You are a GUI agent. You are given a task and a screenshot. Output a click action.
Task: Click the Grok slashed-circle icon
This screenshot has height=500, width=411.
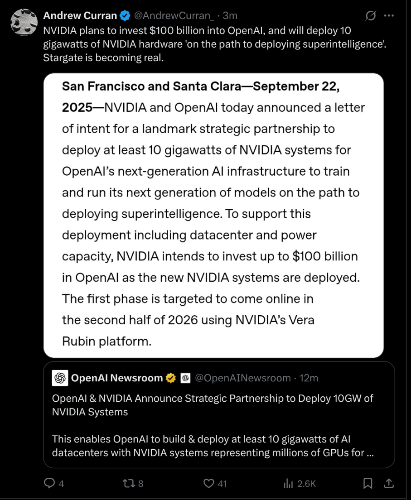point(370,16)
